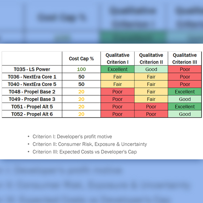
Task: Select the T052 - Propel Alt 6 row label
Action: (x=32, y=114)
